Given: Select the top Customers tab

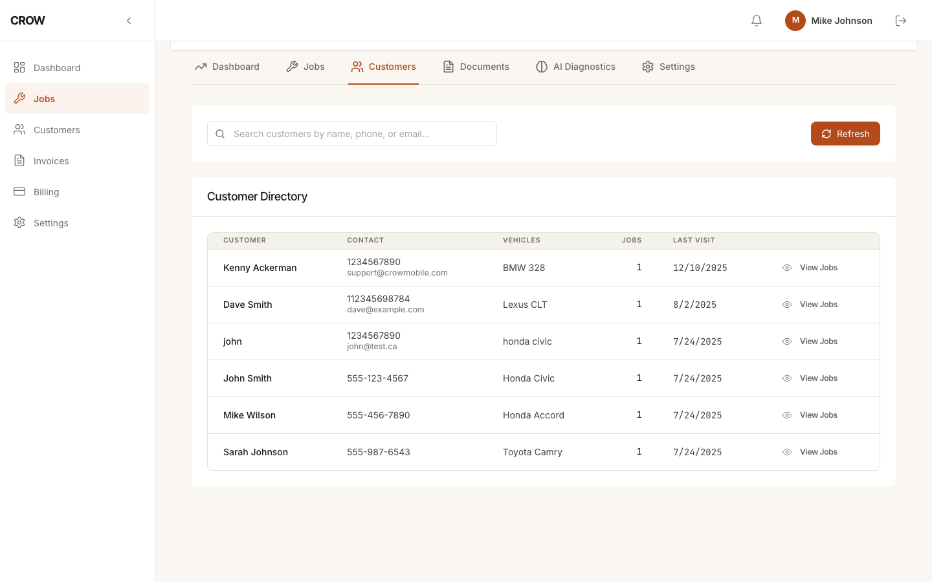Looking at the screenshot, I should click(383, 67).
